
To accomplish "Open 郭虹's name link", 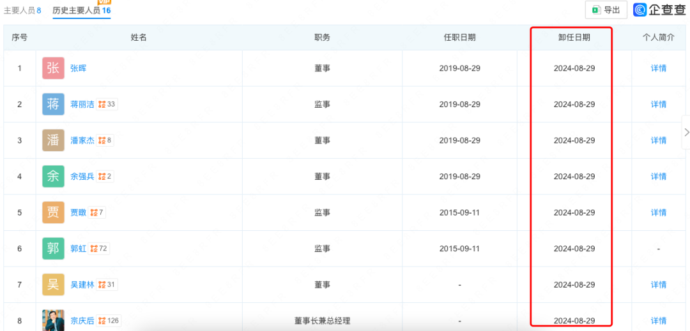I will (x=79, y=249).
